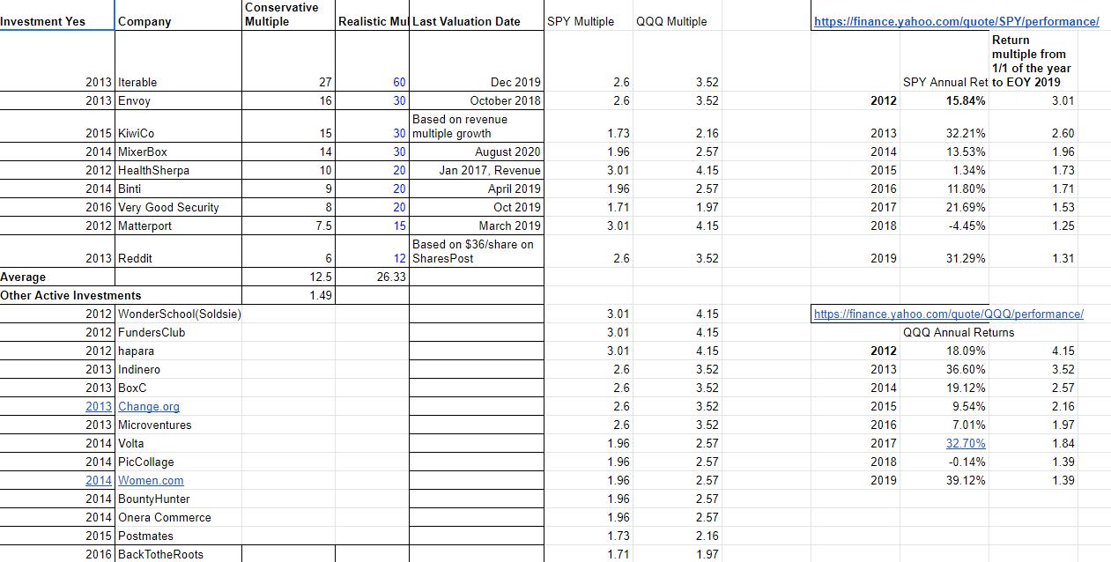Click the 1.49 value cell

click(288, 295)
